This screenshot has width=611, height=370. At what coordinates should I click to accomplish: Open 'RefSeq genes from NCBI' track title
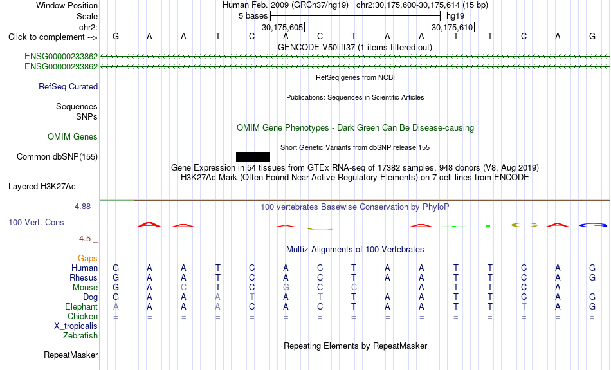356,77
